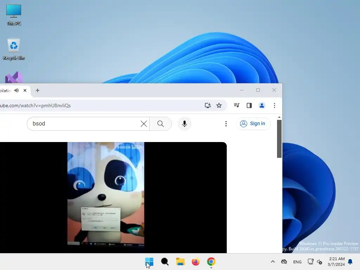Open the Visual Studio desktop shortcut
Screen dimensions: 360x270
click(x=14, y=77)
